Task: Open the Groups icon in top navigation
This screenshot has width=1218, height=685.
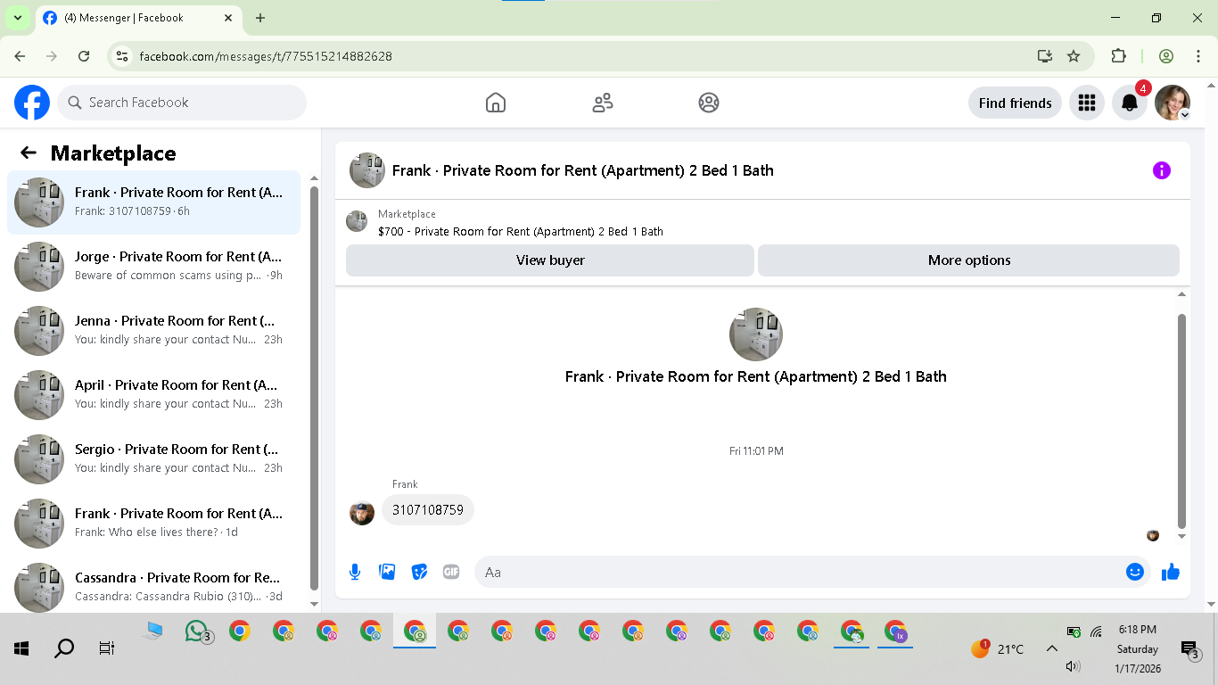Action: 709,103
